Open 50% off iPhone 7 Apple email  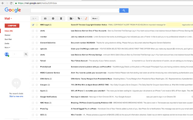point(88,91)
